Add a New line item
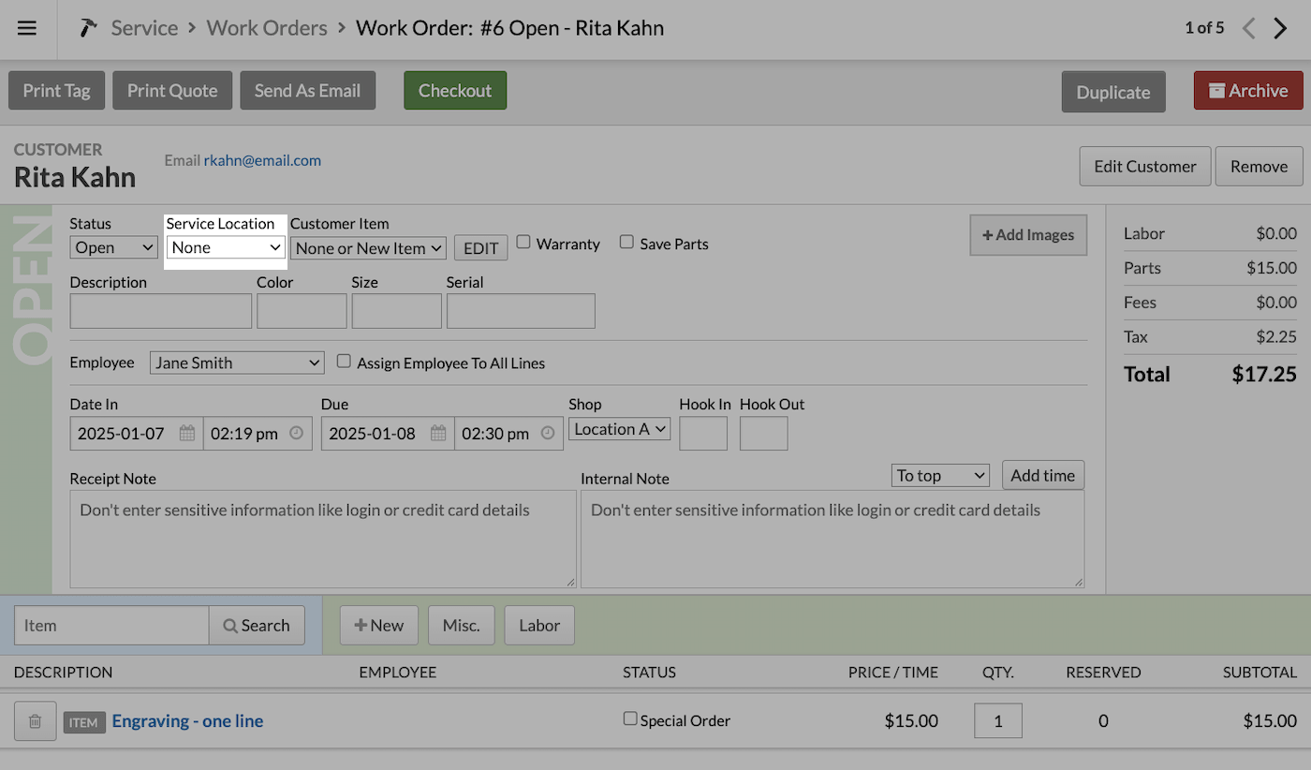Screen dimensions: 1311x770 pos(379,626)
